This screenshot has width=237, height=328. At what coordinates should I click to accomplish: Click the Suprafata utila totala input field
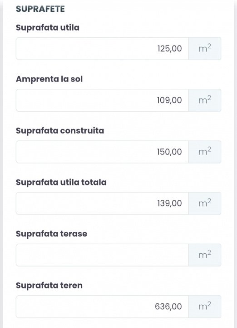pos(102,203)
